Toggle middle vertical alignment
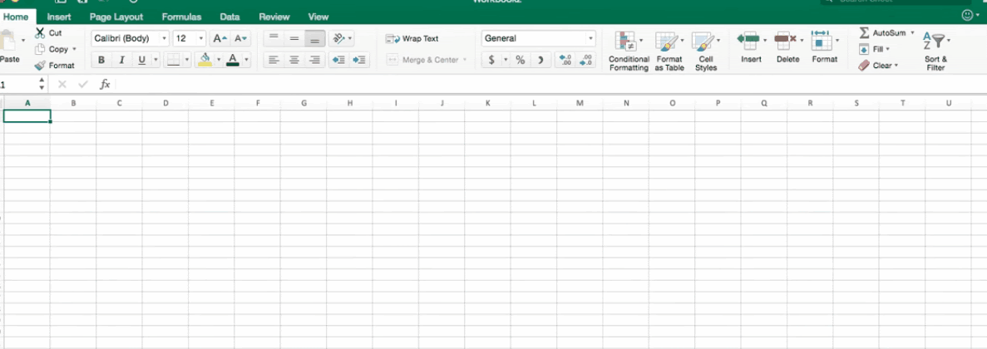Image resolution: width=987 pixels, height=349 pixels. (294, 38)
